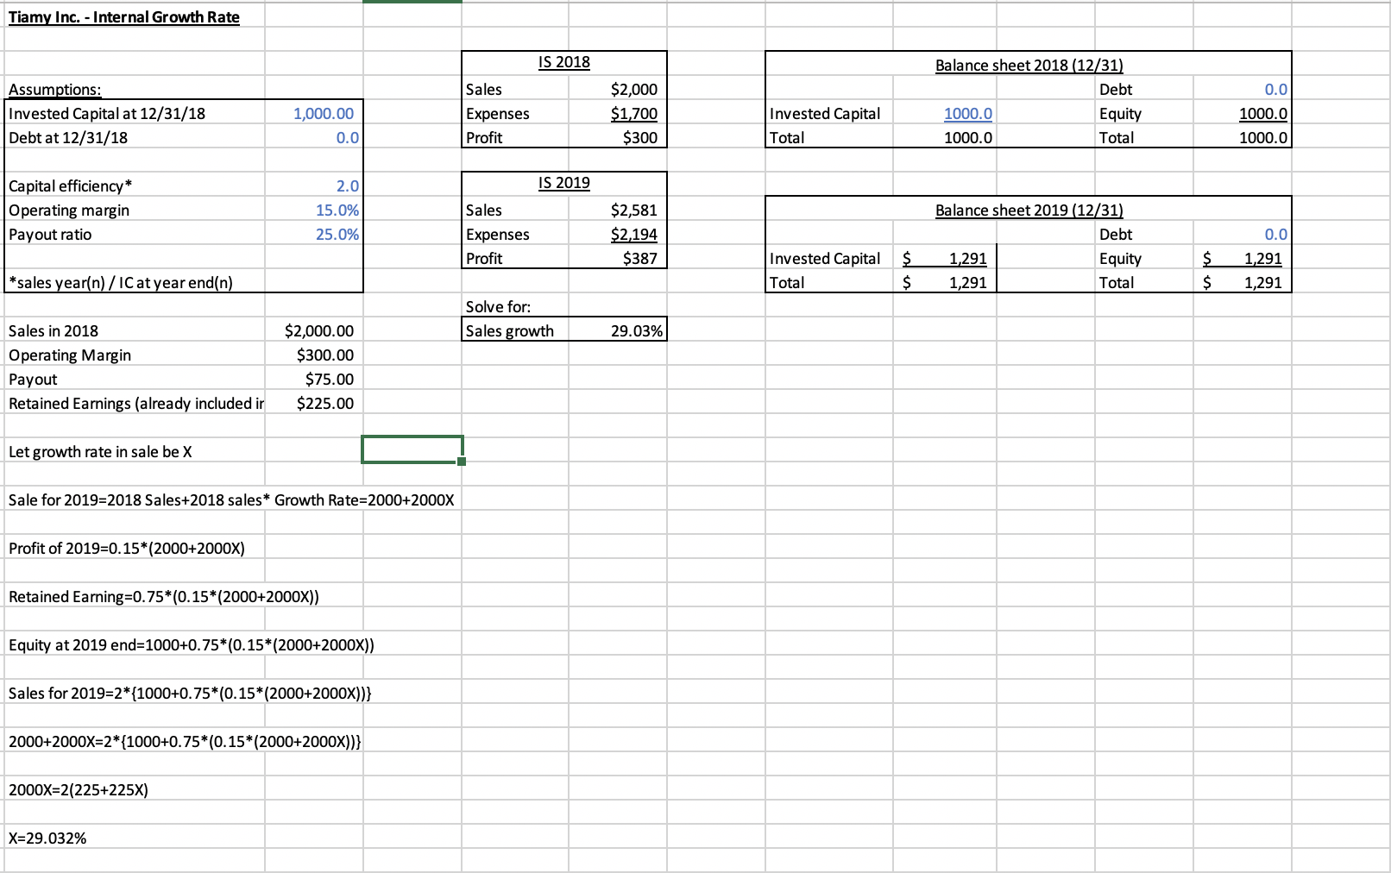Select the IS 2018 header cell
Viewport: 1391px width, 873px height.
click(x=563, y=61)
